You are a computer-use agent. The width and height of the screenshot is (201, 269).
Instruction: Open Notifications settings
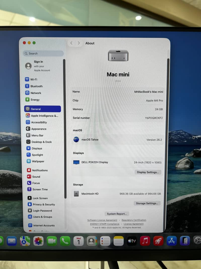(37, 170)
